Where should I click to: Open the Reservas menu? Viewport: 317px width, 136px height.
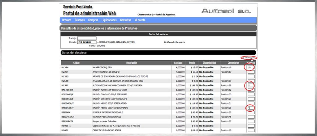point(80,20)
